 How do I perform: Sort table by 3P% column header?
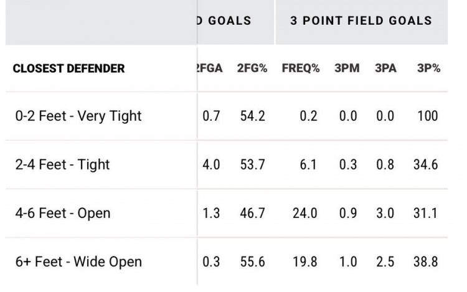(428, 68)
